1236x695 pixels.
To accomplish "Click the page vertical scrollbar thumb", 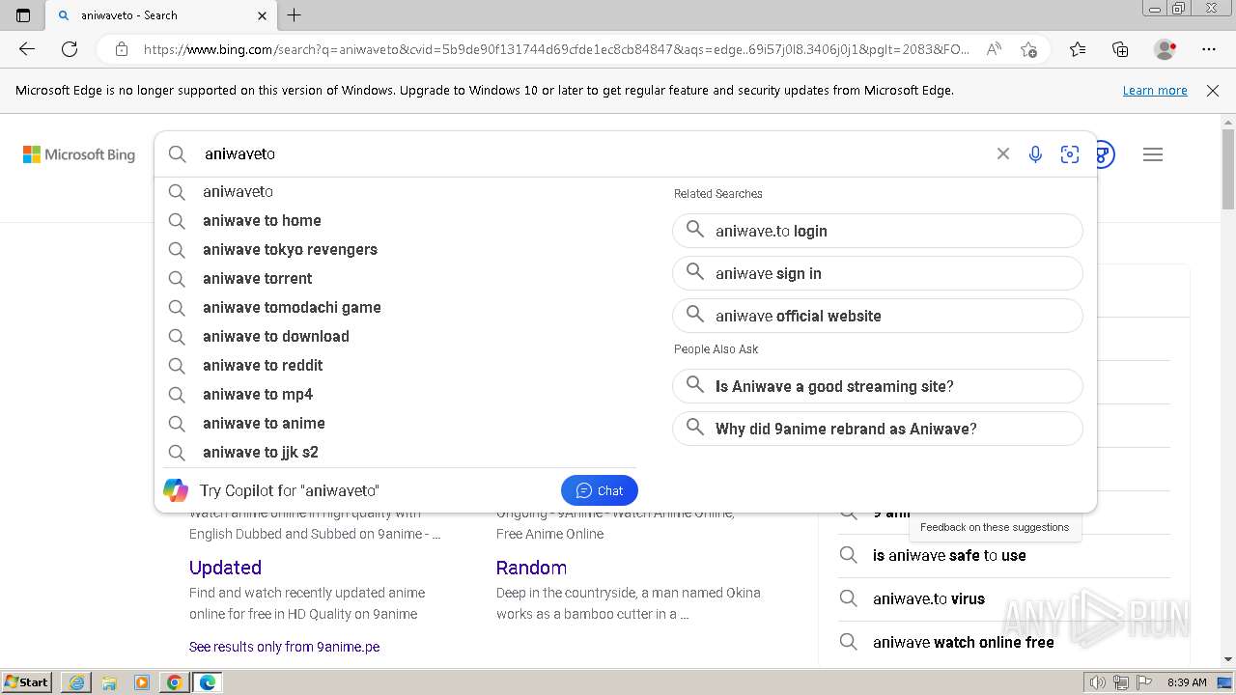I will coord(1228,170).
